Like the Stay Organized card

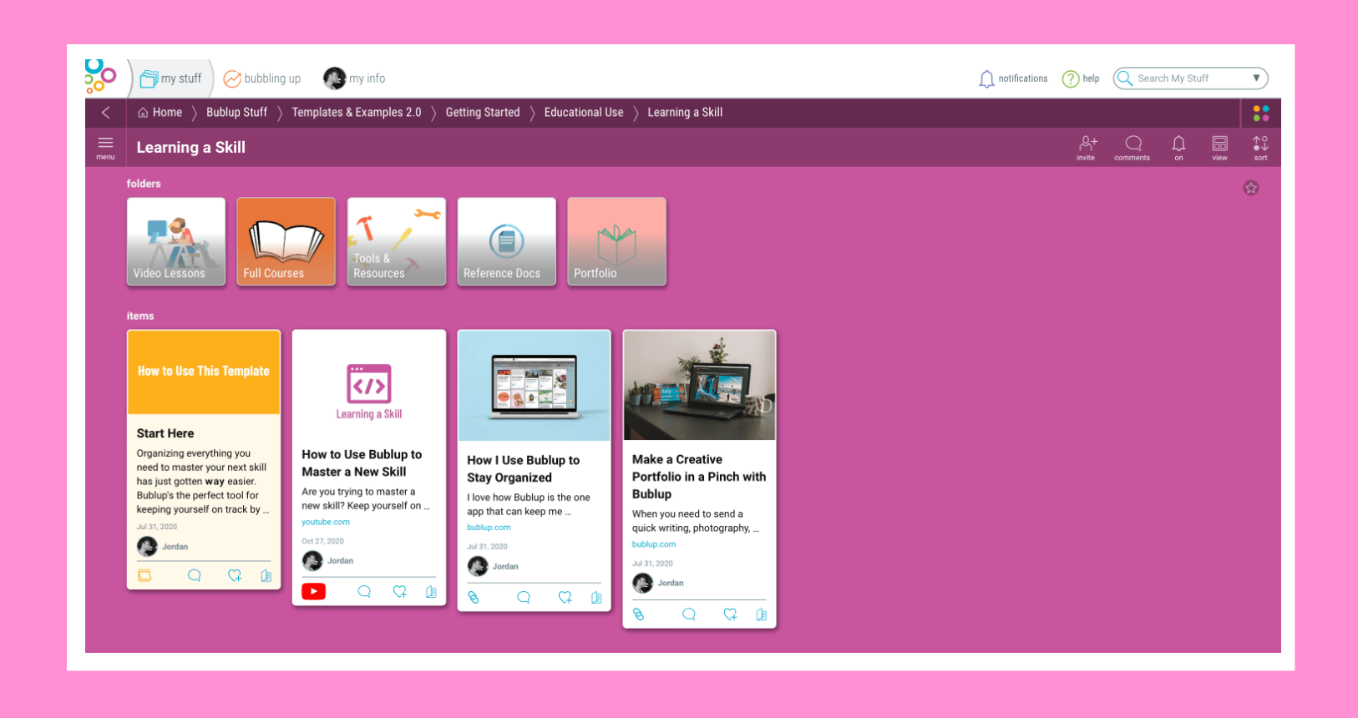(x=565, y=597)
